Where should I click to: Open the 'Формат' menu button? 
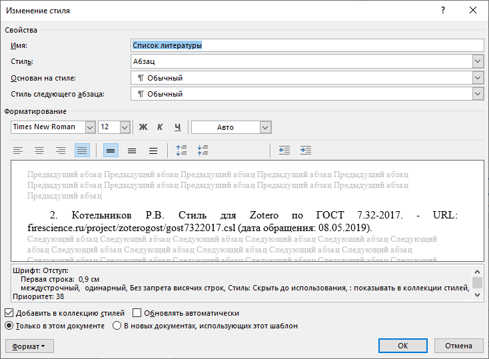(x=29, y=346)
